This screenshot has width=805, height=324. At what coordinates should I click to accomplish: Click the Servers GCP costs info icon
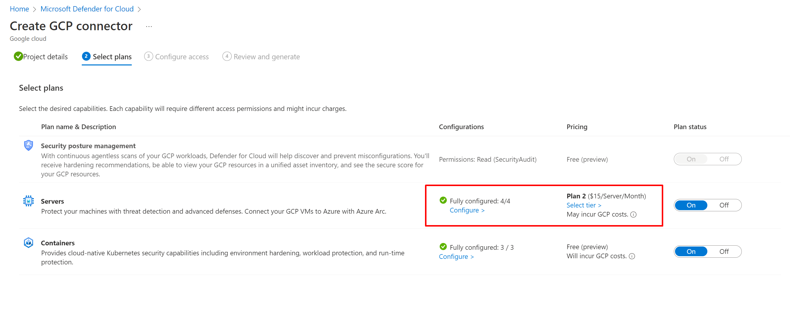click(x=634, y=214)
